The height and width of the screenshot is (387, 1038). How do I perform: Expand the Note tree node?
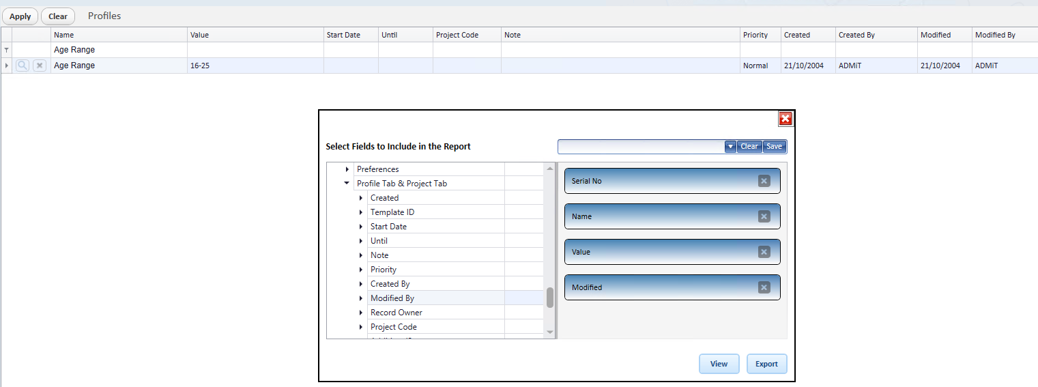coord(360,255)
